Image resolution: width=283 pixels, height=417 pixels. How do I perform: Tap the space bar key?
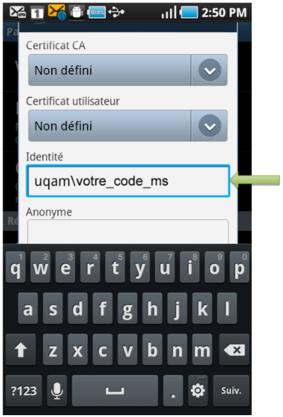[114, 390]
